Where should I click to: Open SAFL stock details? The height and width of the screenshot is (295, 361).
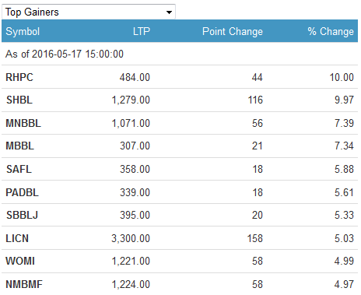[x=19, y=169]
